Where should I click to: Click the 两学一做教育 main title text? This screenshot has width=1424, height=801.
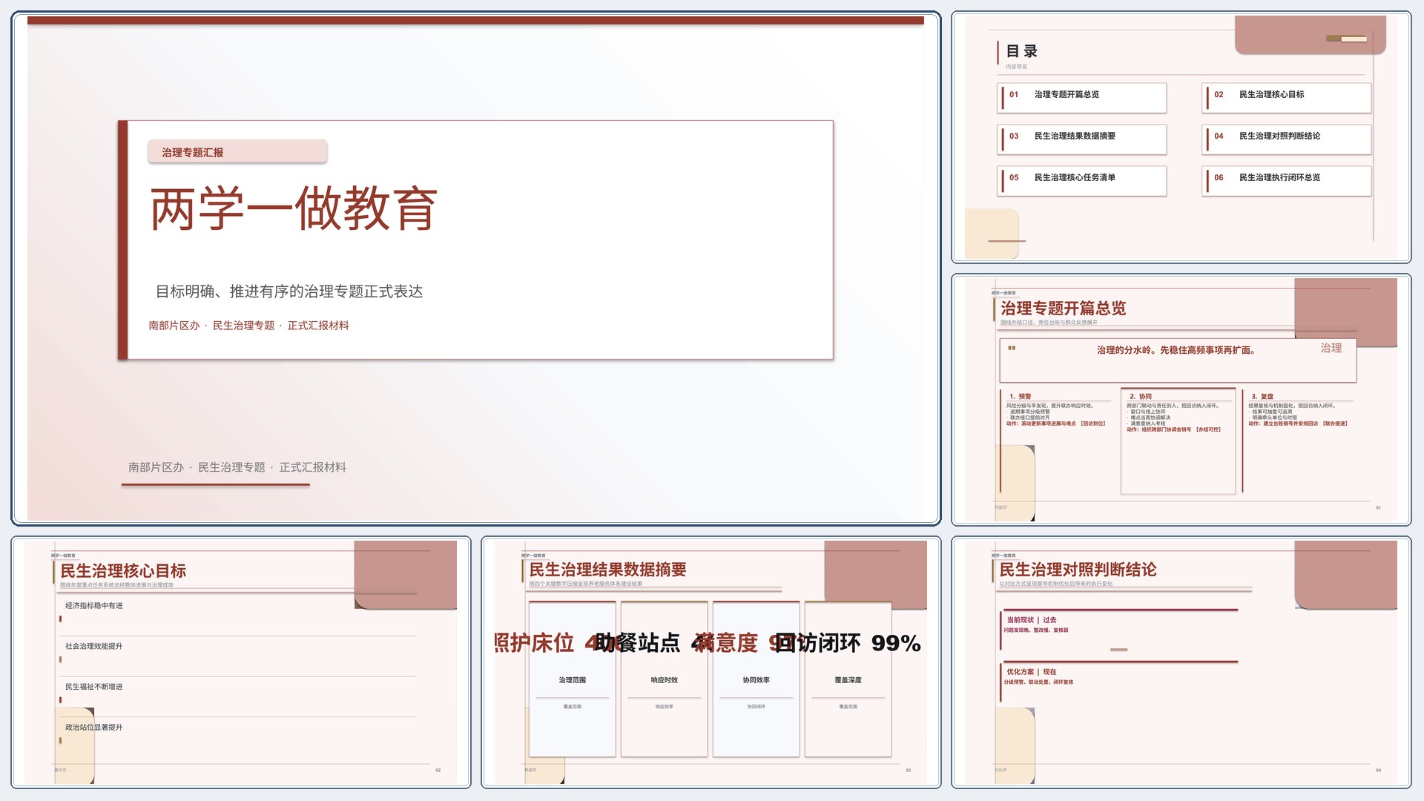pyautogui.click(x=294, y=208)
